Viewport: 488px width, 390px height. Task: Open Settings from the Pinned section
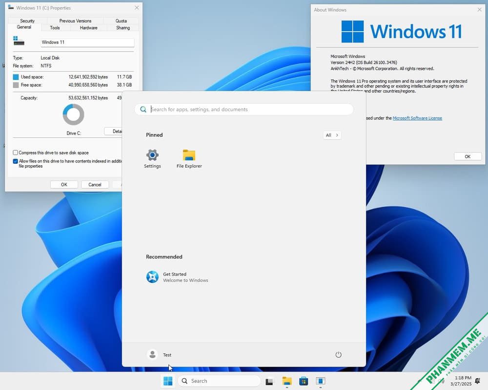pyautogui.click(x=152, y=158)
